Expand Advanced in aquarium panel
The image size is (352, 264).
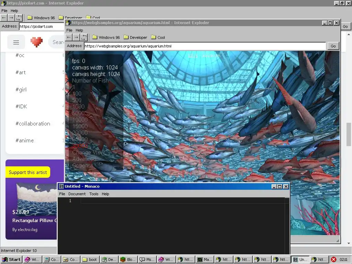[84, 159]
